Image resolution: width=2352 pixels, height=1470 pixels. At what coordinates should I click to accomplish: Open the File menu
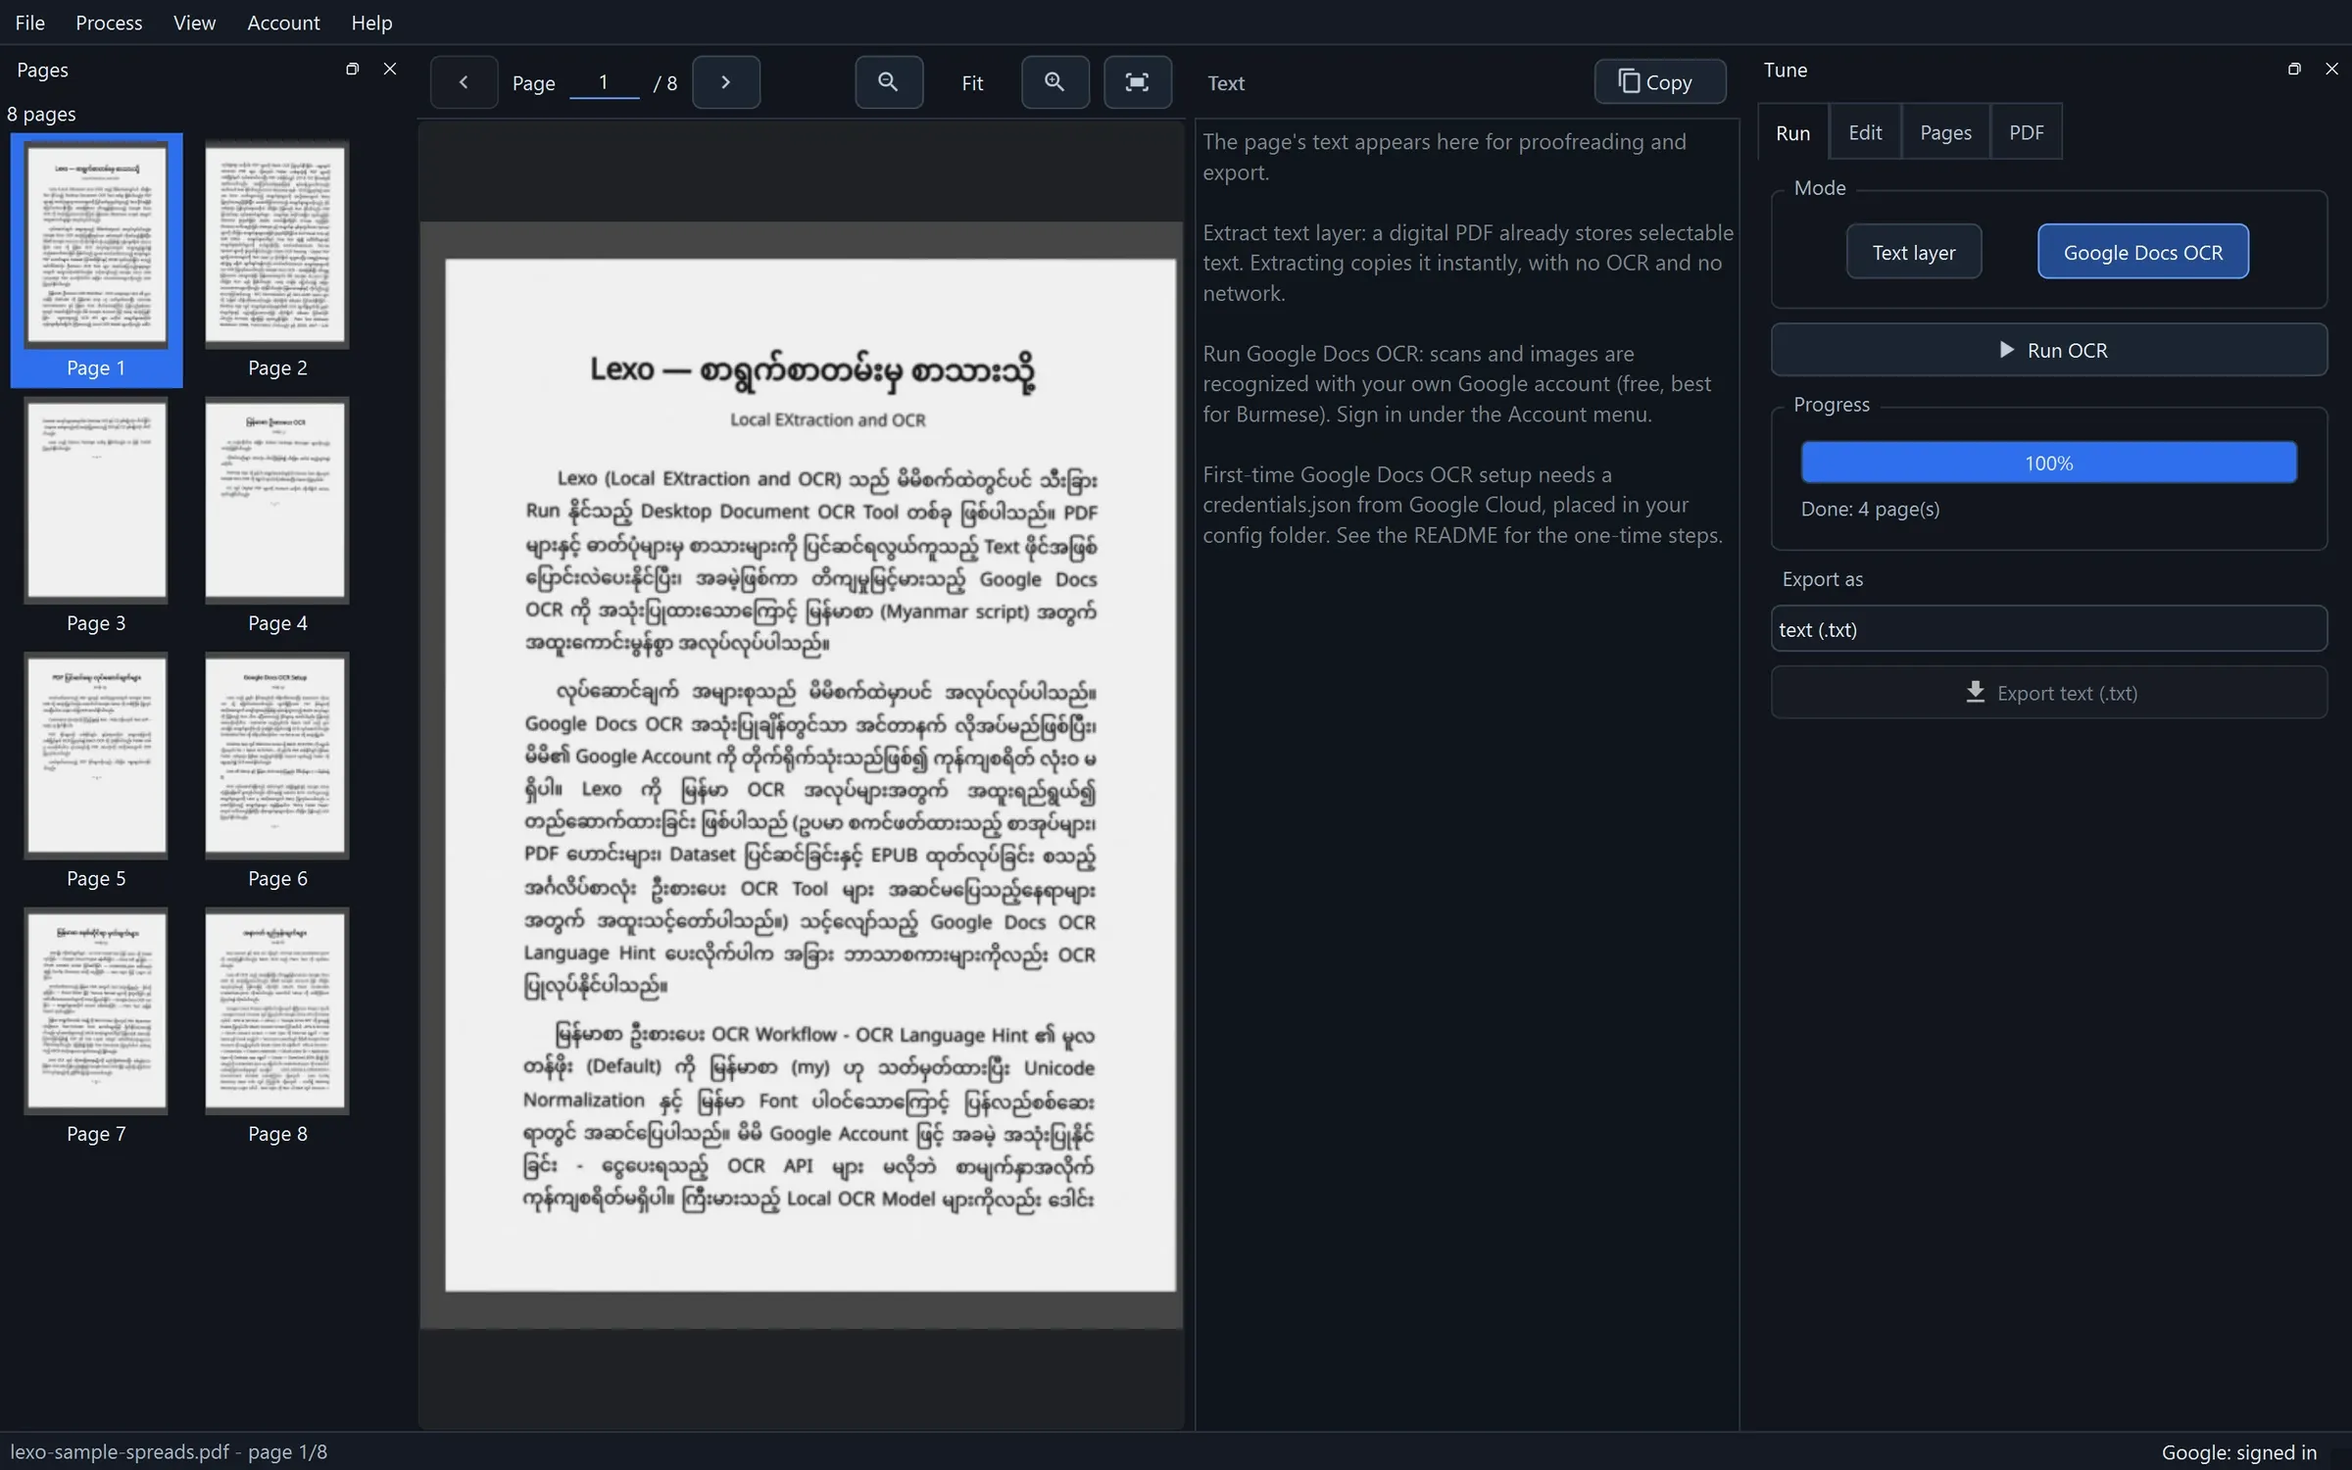pos(30,23)
